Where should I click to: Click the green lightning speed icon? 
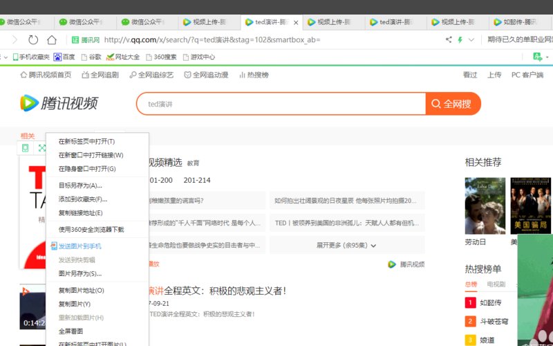click(x=460, y=39)
